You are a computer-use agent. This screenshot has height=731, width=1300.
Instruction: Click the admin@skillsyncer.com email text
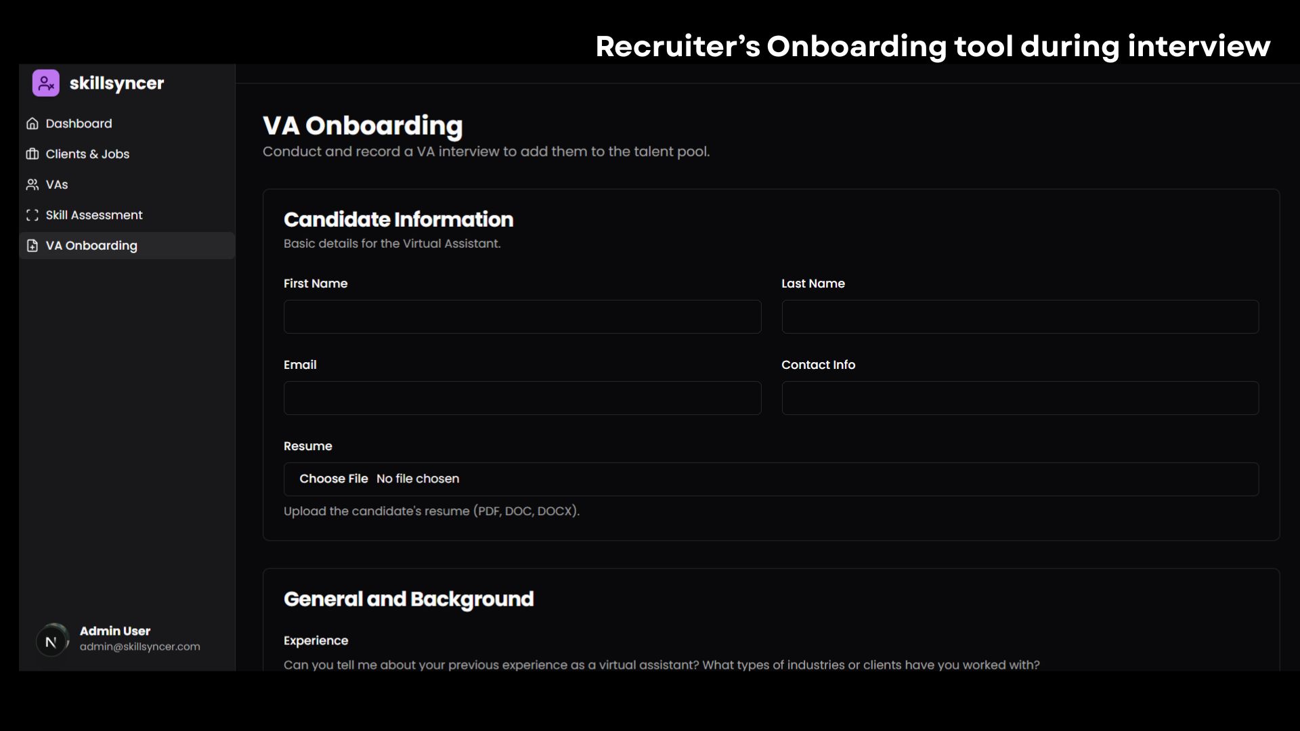pyautogui.click(x=139, y=647)
